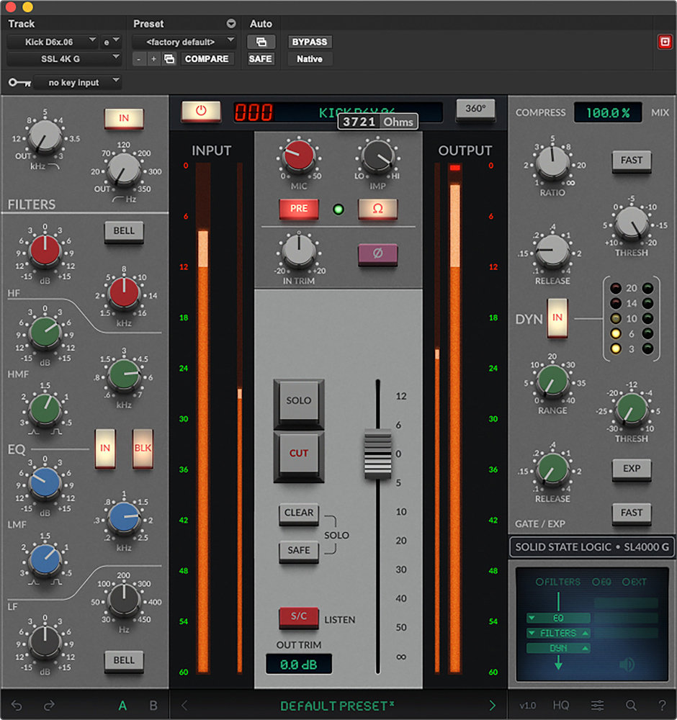
Task: Click the speaker icon in routing display
Action: (627, 664)
